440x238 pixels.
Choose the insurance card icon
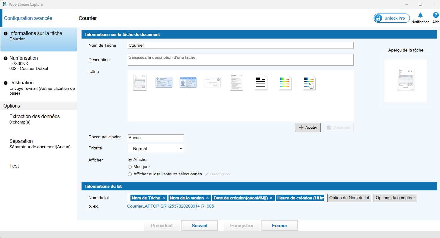coord(164,82)
